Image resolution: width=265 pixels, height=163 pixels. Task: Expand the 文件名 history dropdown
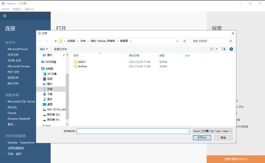coord(188,131)
